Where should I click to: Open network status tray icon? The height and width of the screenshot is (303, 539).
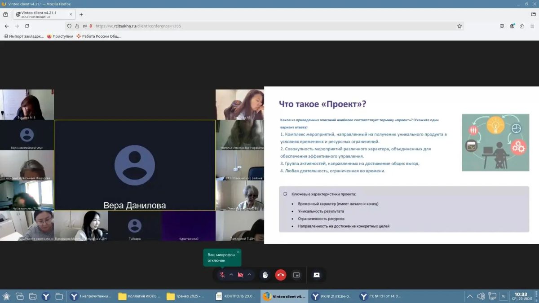click(x=492, y=296)
